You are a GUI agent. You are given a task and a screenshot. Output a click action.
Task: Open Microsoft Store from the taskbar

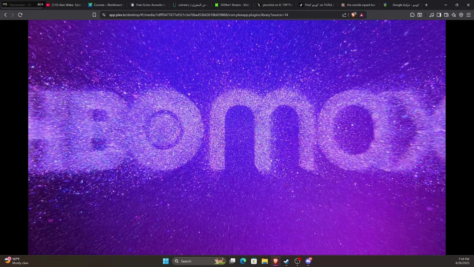click(254, 261)
